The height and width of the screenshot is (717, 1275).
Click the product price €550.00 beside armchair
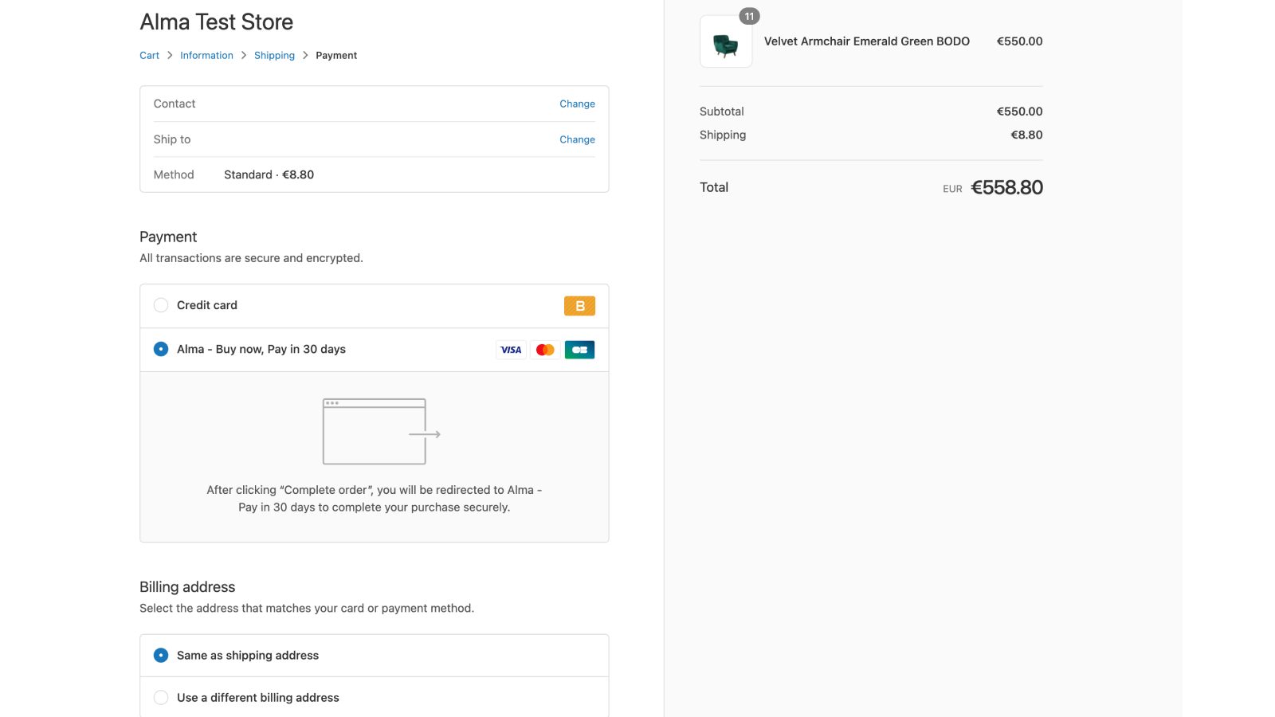click(1019, 41)
